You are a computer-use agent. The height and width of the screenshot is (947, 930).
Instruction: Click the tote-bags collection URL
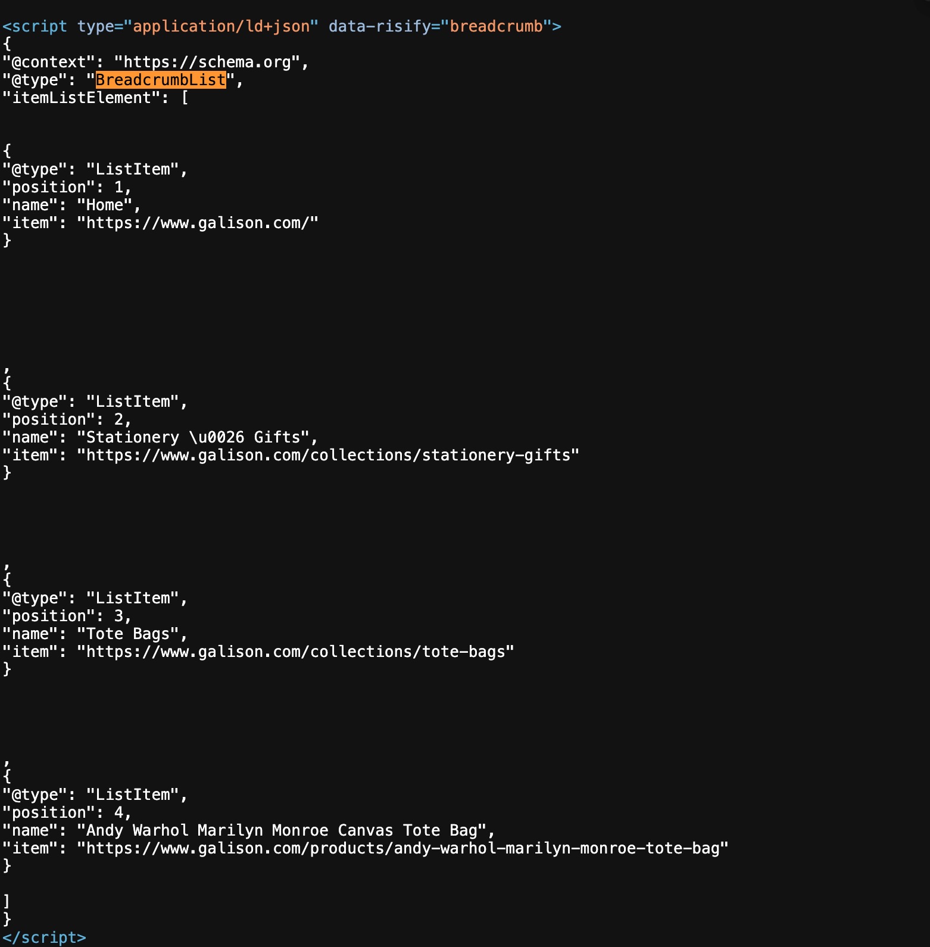295,652
